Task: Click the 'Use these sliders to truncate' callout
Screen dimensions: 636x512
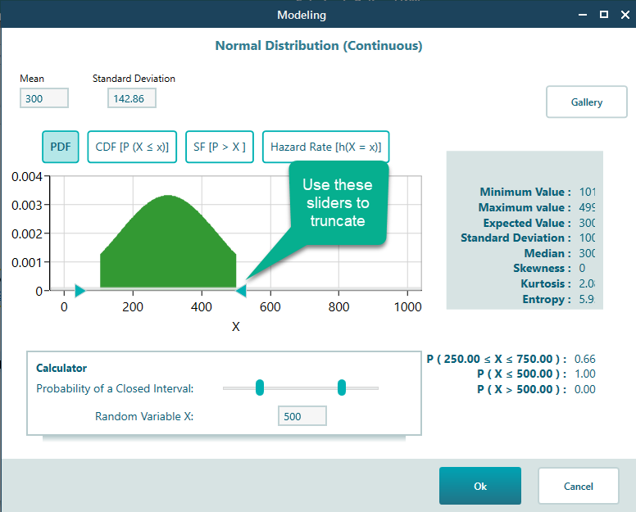Action: click(x=337, y=202)
